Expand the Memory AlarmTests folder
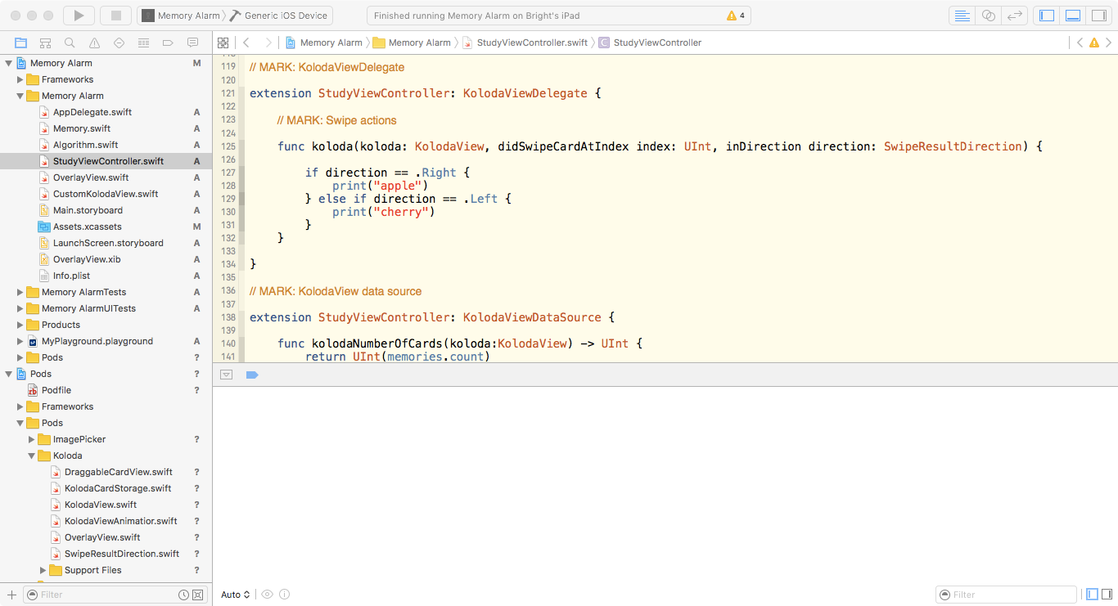The image size is (1118, 606). (x=20, y=292)
